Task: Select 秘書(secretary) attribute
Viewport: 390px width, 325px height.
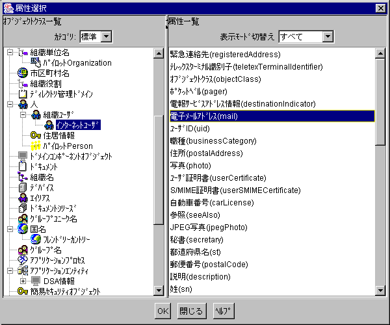Action: [x=272, y=240]
